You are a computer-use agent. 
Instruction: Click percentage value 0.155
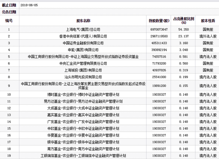point(184,86)
